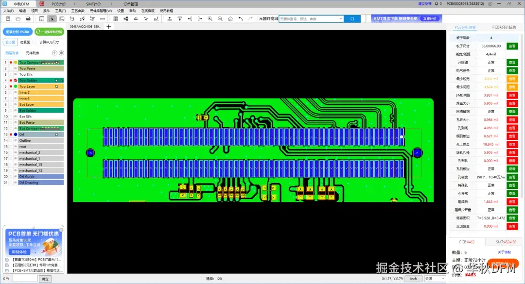Image resolution: width=525 pixels, height=284 pixels.
Task: Select the arrow pointer selection tool
Action: (x=52, y=19)
